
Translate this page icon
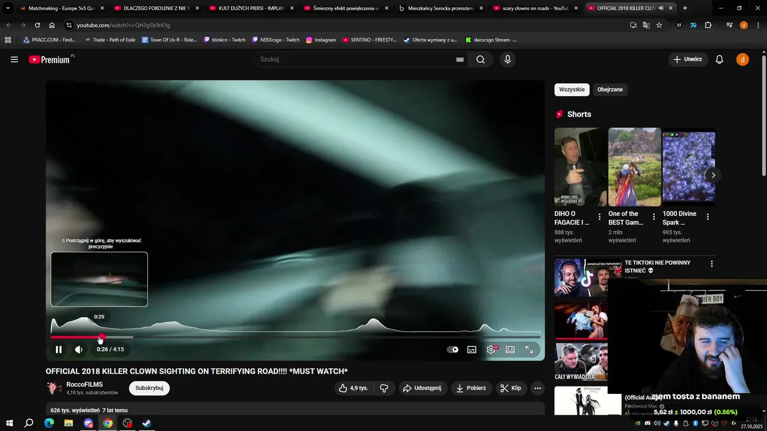[646, 25]
